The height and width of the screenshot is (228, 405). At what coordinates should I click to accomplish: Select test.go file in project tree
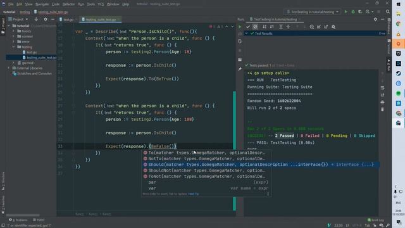coord(32,52)
